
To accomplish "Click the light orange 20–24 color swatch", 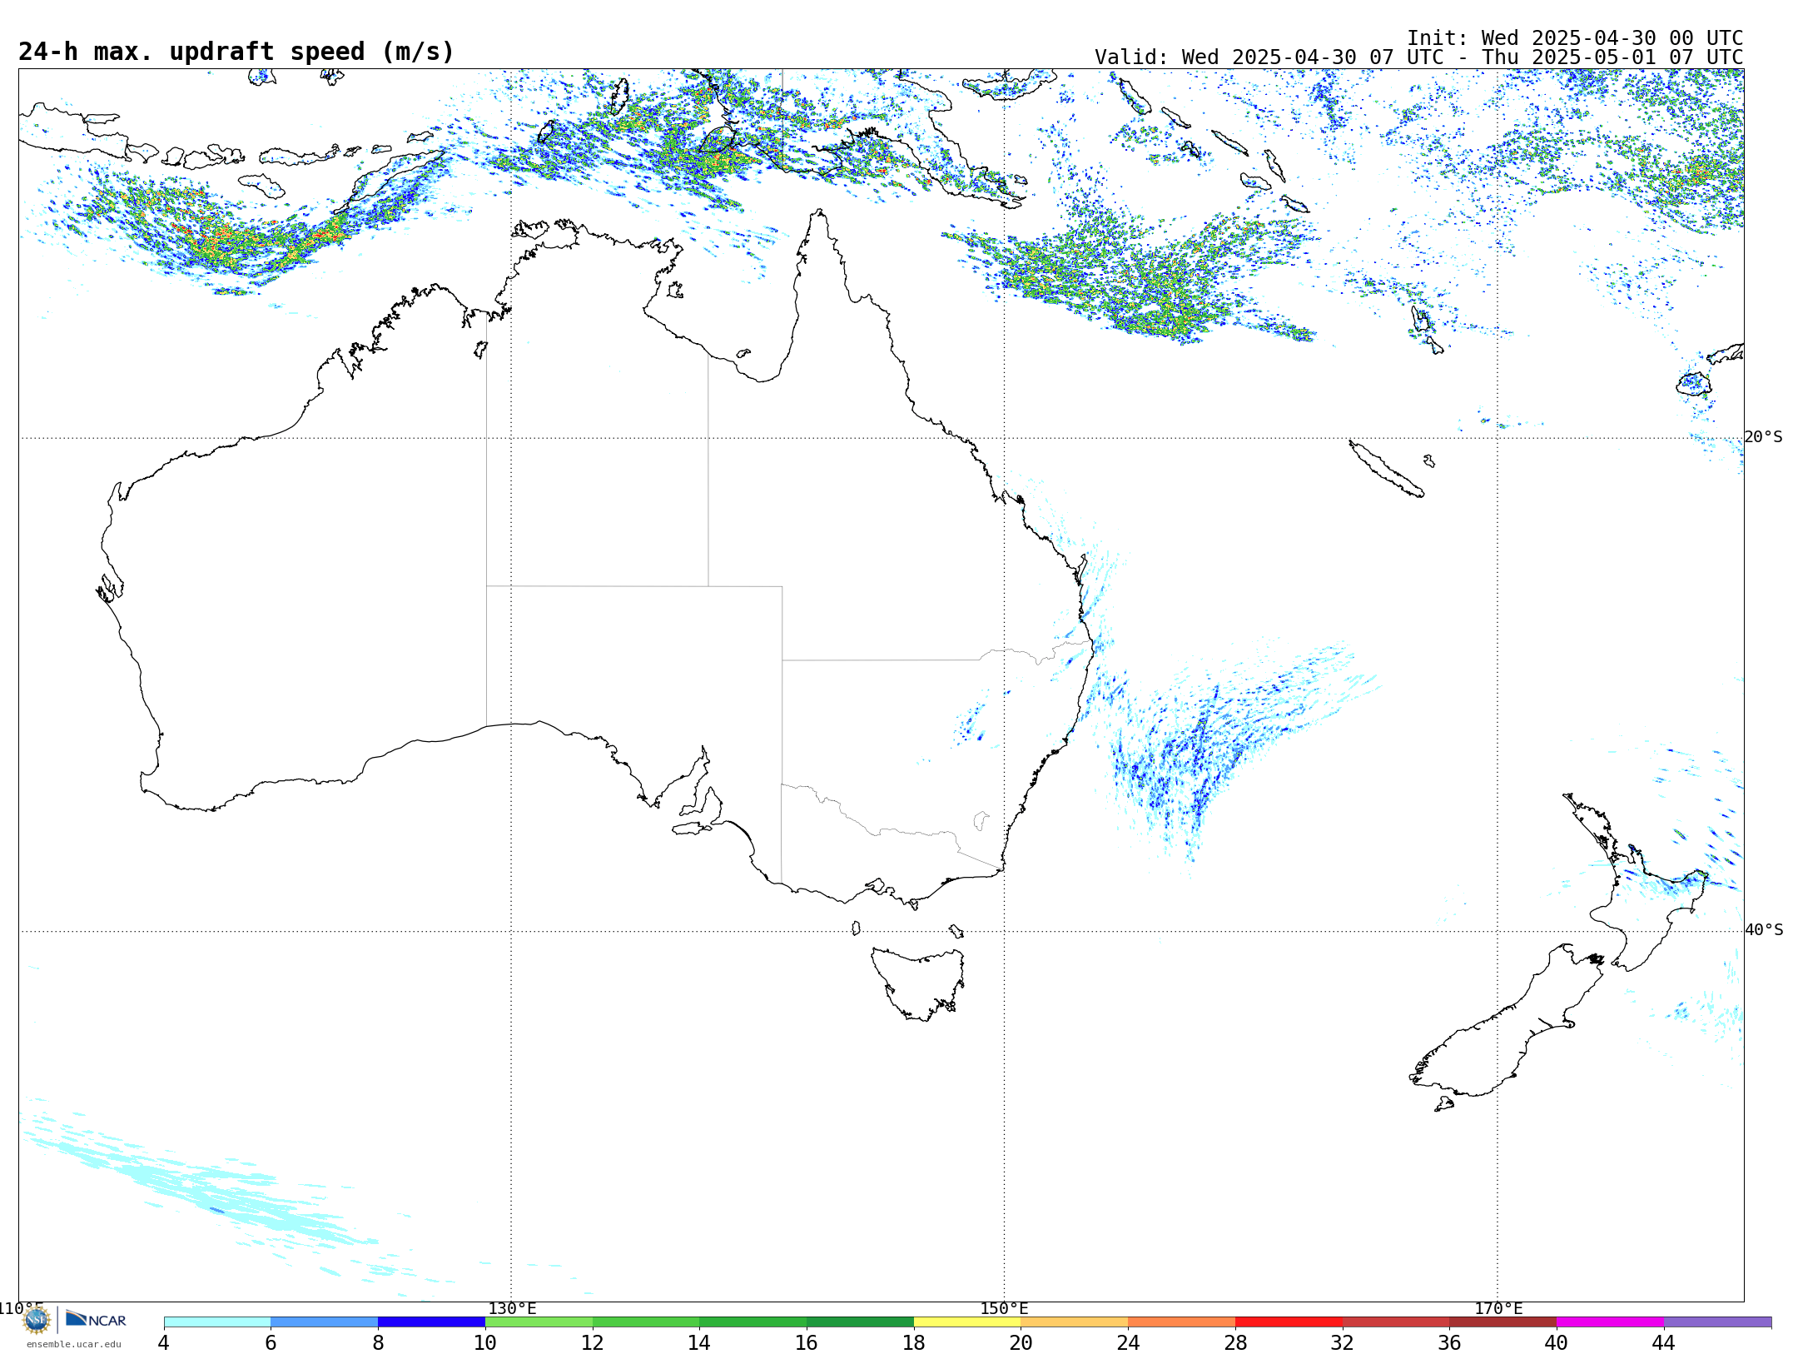I will click(1075, 1322).
